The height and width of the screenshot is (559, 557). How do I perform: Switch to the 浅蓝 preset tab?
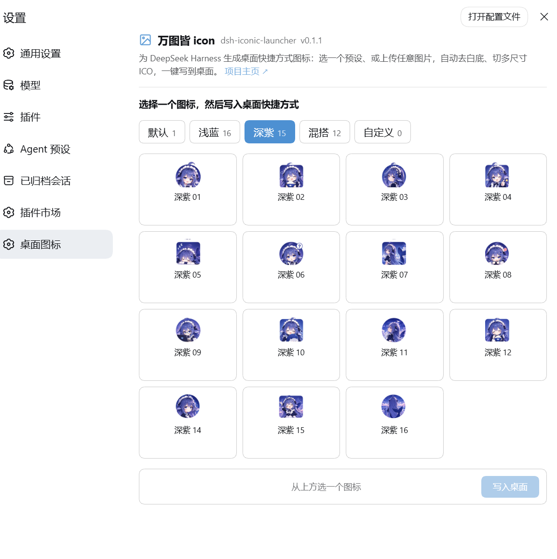coord(215,132)
